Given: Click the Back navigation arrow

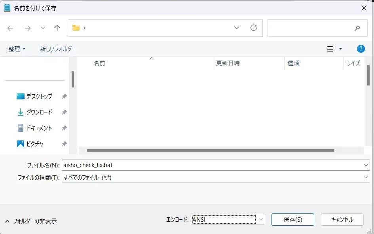Looking at the screenshot, I should (10, 28).
